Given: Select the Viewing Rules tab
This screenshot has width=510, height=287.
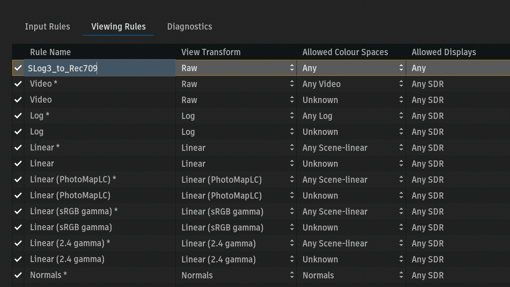Looking at the screenshot, I should coord(119,27).
